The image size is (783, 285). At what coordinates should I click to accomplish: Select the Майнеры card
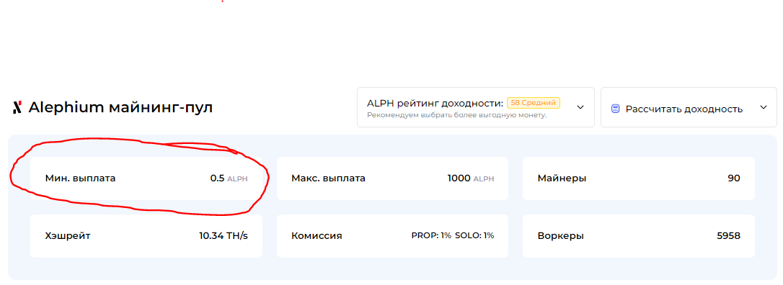[x=638, y=178]
